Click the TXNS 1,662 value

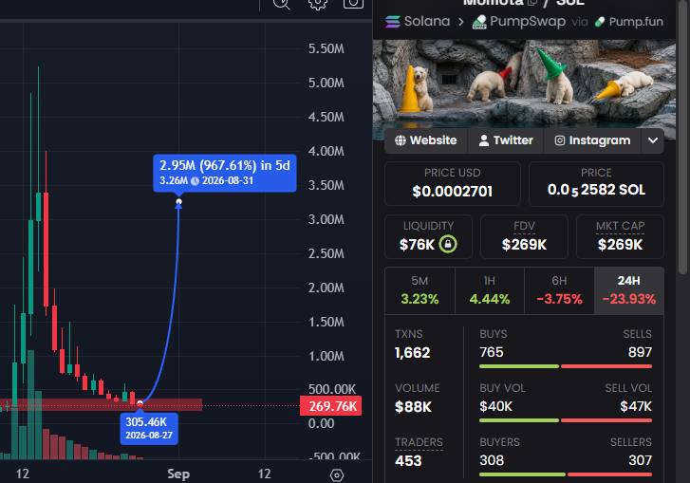pos(412,353)
